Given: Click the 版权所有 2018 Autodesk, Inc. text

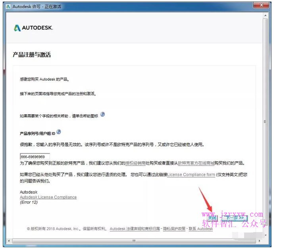Looking at the screenshot, I should [54, 229].
